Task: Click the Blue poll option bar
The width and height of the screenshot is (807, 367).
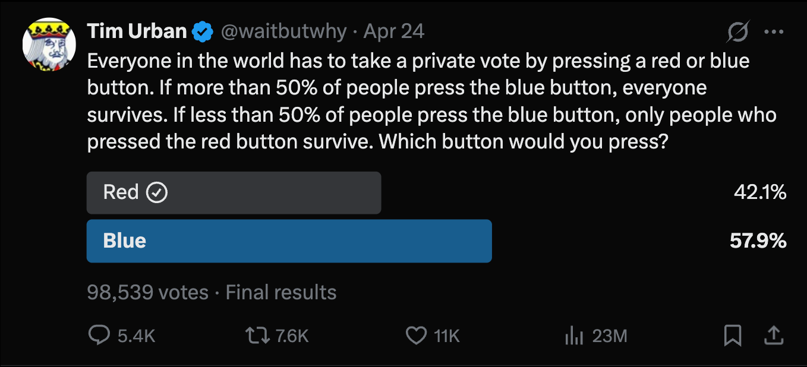Action: 289,241
